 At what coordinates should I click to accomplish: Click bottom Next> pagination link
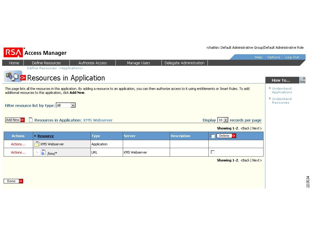[x=257, y=160]
